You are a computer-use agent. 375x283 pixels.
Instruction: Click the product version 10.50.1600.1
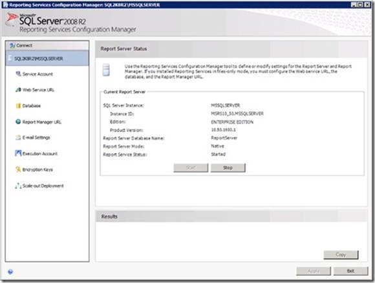[x=223, y=130]
